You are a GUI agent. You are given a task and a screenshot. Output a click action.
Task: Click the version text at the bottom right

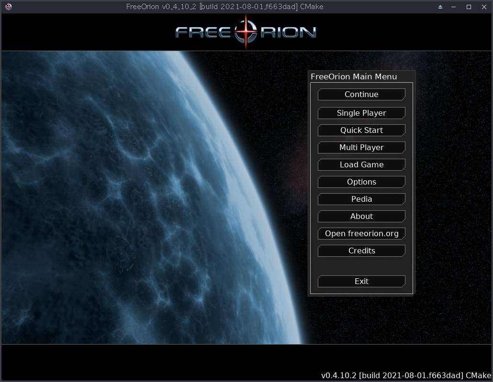(x=406, y=375)
